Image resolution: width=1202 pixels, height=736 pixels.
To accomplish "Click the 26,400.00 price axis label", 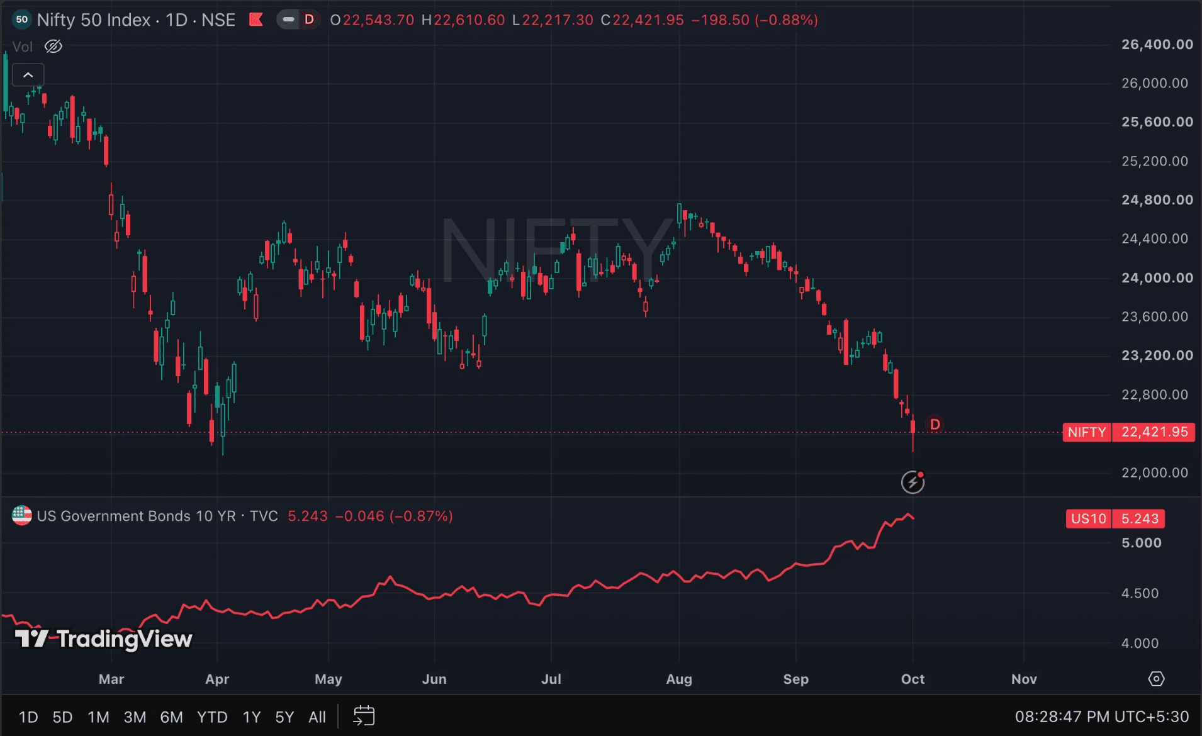I will pyautogui.click(x=1157, y=44).
